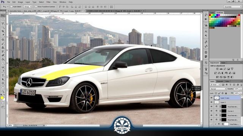The height and width of the screenshot is (136, 243).
Task: Click the Layer 2 copy thumbnail
Action: pos(217,98)
